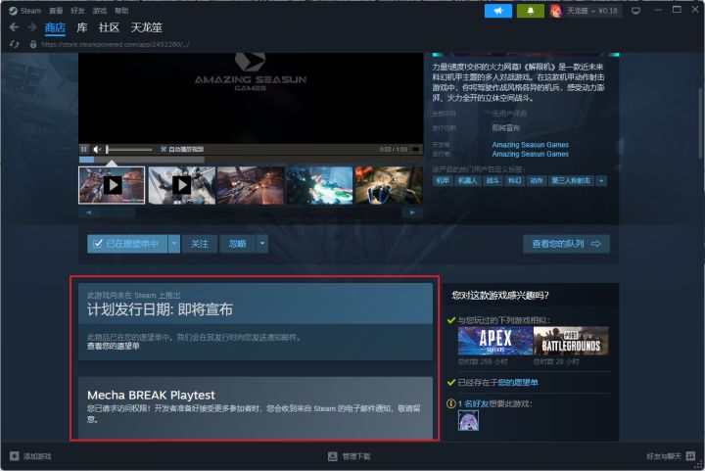Select the fourth screenshot thumbnail
Image resolution: width=705 pixels, height=471 pixels.
pyautogui.click(x=319, y=185)
